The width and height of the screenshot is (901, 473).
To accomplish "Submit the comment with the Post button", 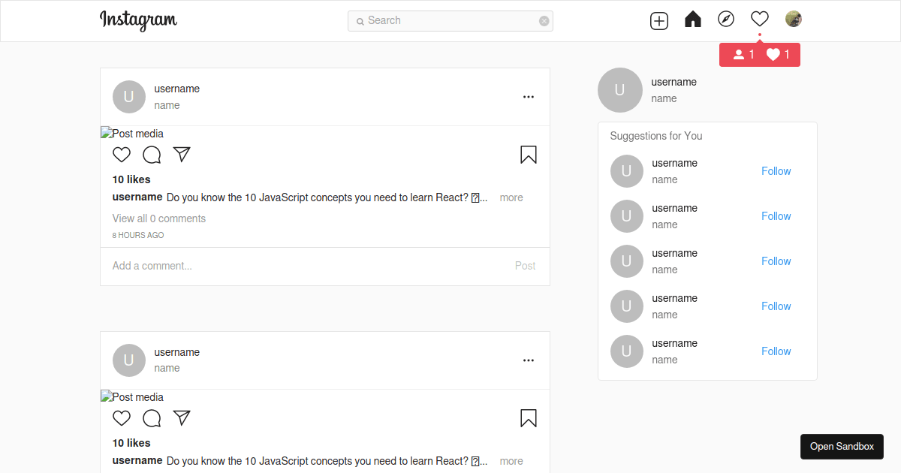I will coord(525,265).
